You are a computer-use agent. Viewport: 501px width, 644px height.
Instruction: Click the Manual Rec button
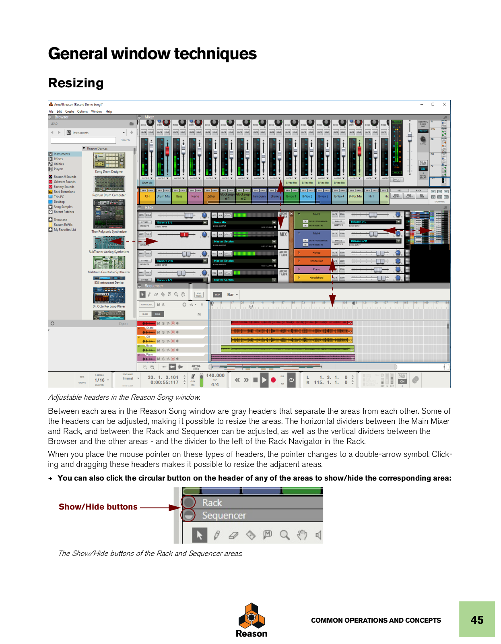(147, 305)
